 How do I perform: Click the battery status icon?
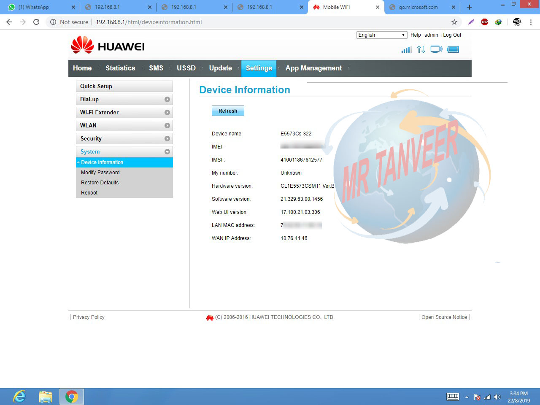[453, 49]
